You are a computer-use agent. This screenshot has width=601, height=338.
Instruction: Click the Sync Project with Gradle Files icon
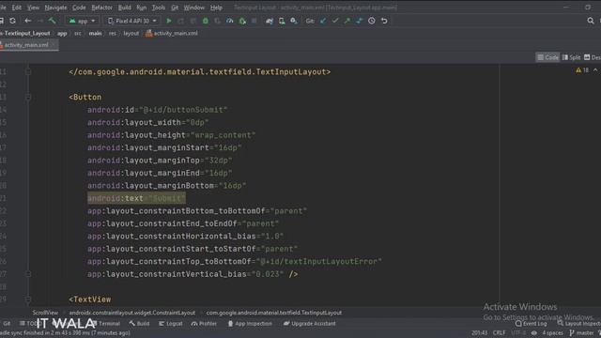(270, 21)
